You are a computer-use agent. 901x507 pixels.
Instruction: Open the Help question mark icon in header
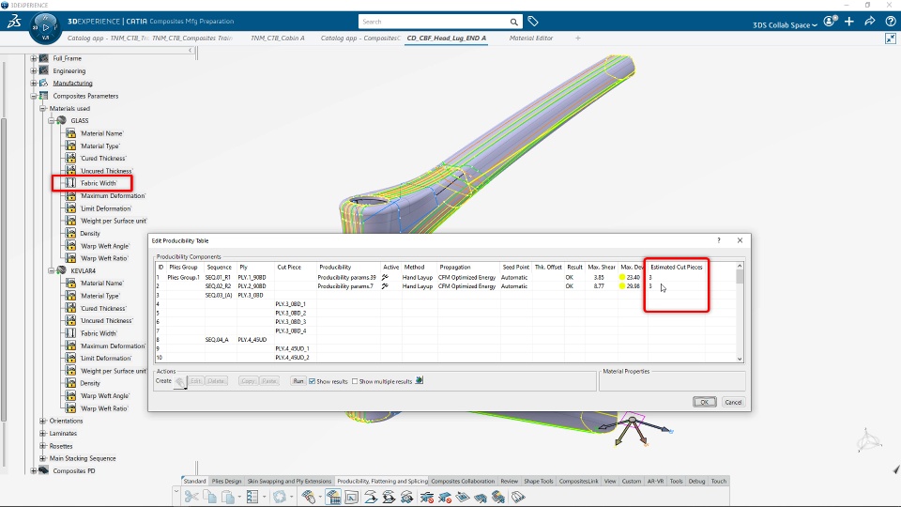(x=891, y=22)
